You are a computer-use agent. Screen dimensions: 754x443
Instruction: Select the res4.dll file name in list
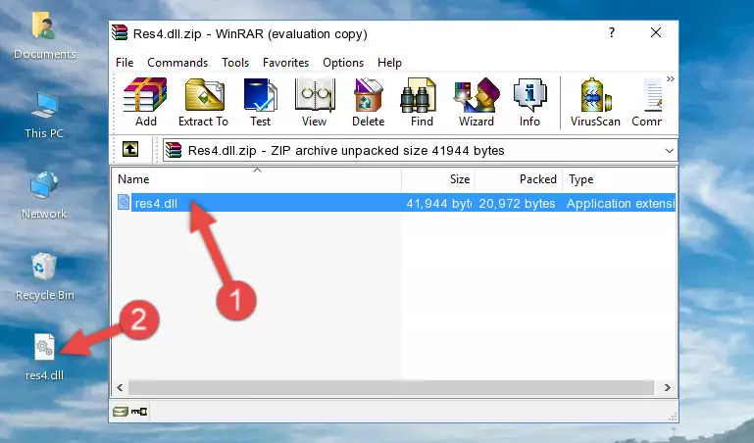pyautogui.click(x=156, y=203)
